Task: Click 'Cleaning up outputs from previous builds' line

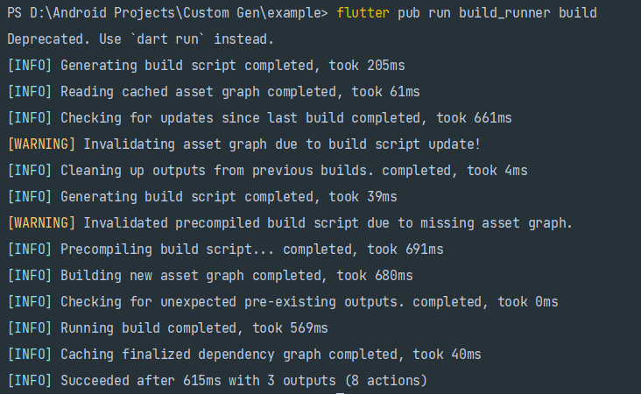Action: pyautogui.click(x=267, y=171)
